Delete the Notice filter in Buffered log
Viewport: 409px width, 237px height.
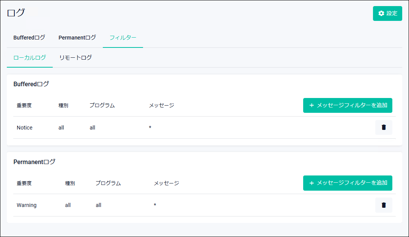pos(384,128)
